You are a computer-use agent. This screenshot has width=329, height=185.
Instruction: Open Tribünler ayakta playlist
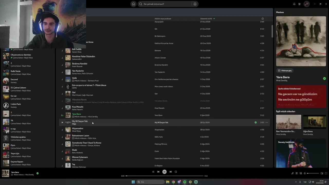coord(28,138)
